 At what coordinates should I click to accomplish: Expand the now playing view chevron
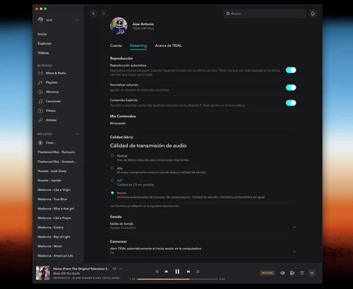[312, 273]
